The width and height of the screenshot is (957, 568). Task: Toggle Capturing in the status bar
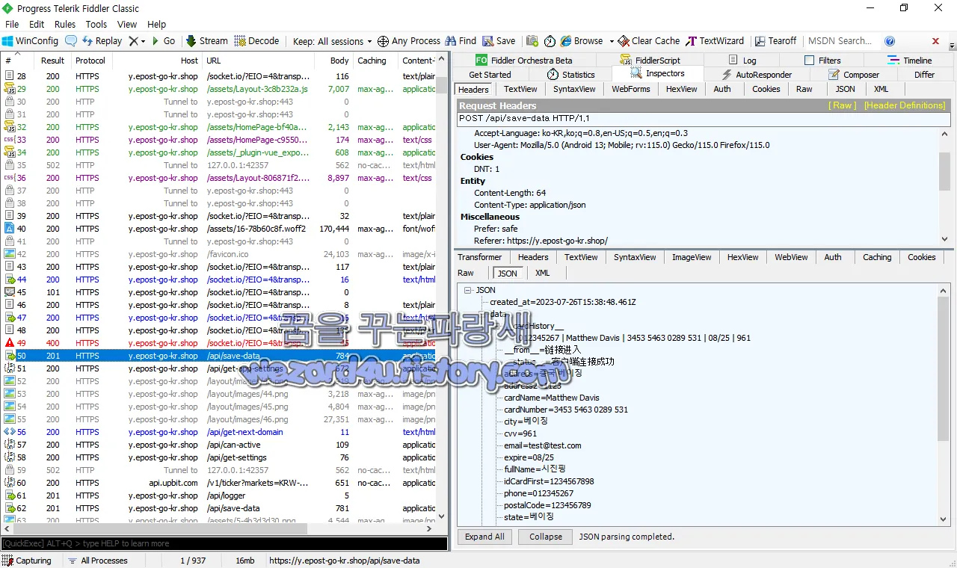pyautogui.click(x=27, y=561)
